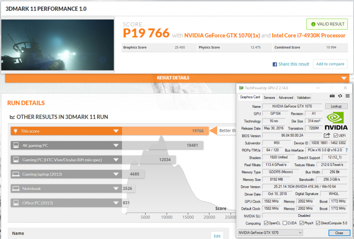Screen dimensions: 354x239
Task: Click the Lookup button
Action: coord(336,106)
